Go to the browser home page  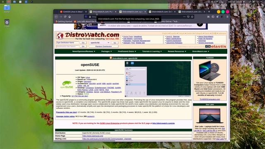(x=70, y=17)
